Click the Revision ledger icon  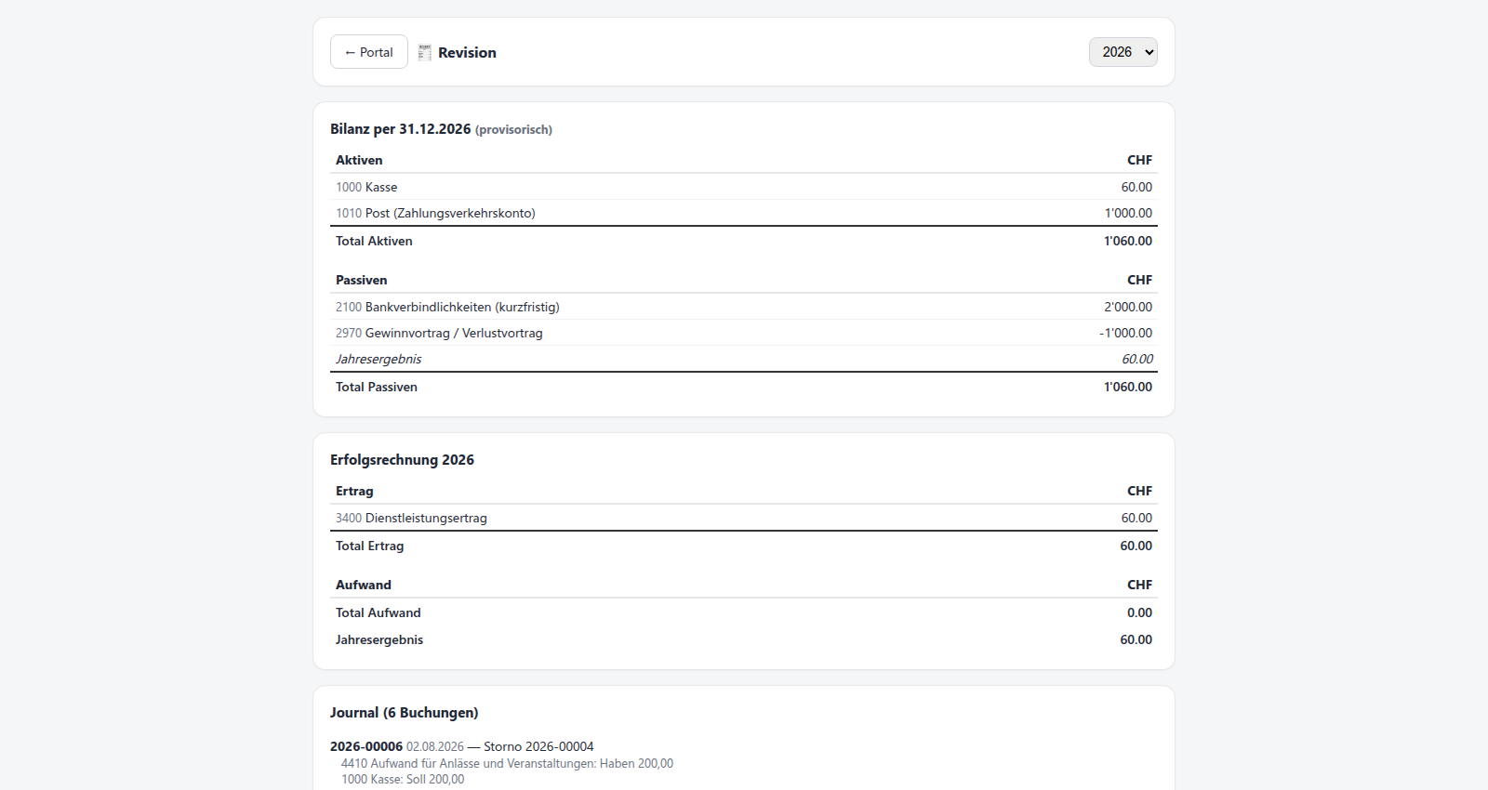pyautogui.click(x=425, y=53)
